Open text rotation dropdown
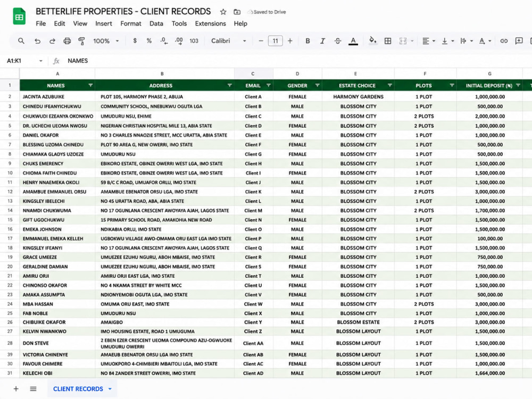The height and width of the screenshot is (399, 532). click(485, 41)
